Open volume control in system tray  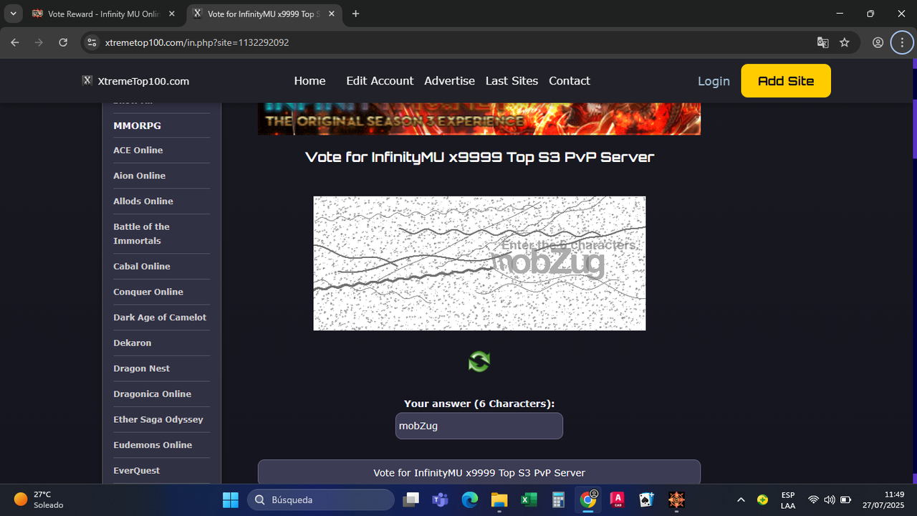click(x=830, y=500)
